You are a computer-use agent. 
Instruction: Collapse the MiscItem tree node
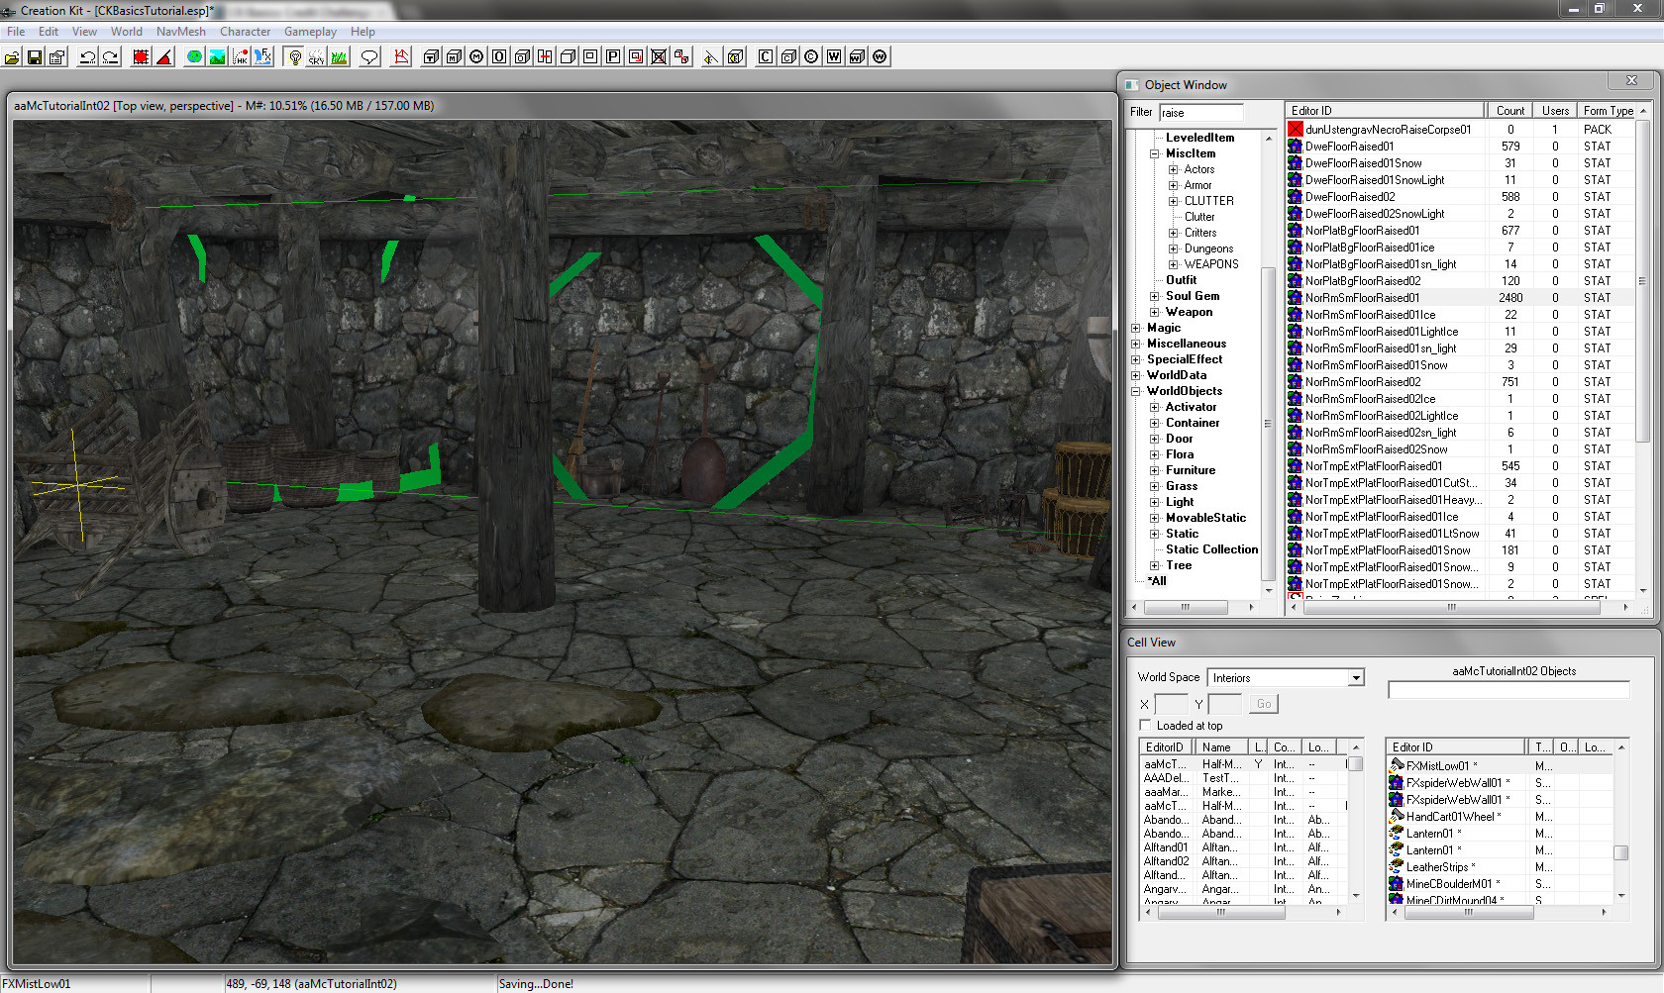tap(1155, 153)
